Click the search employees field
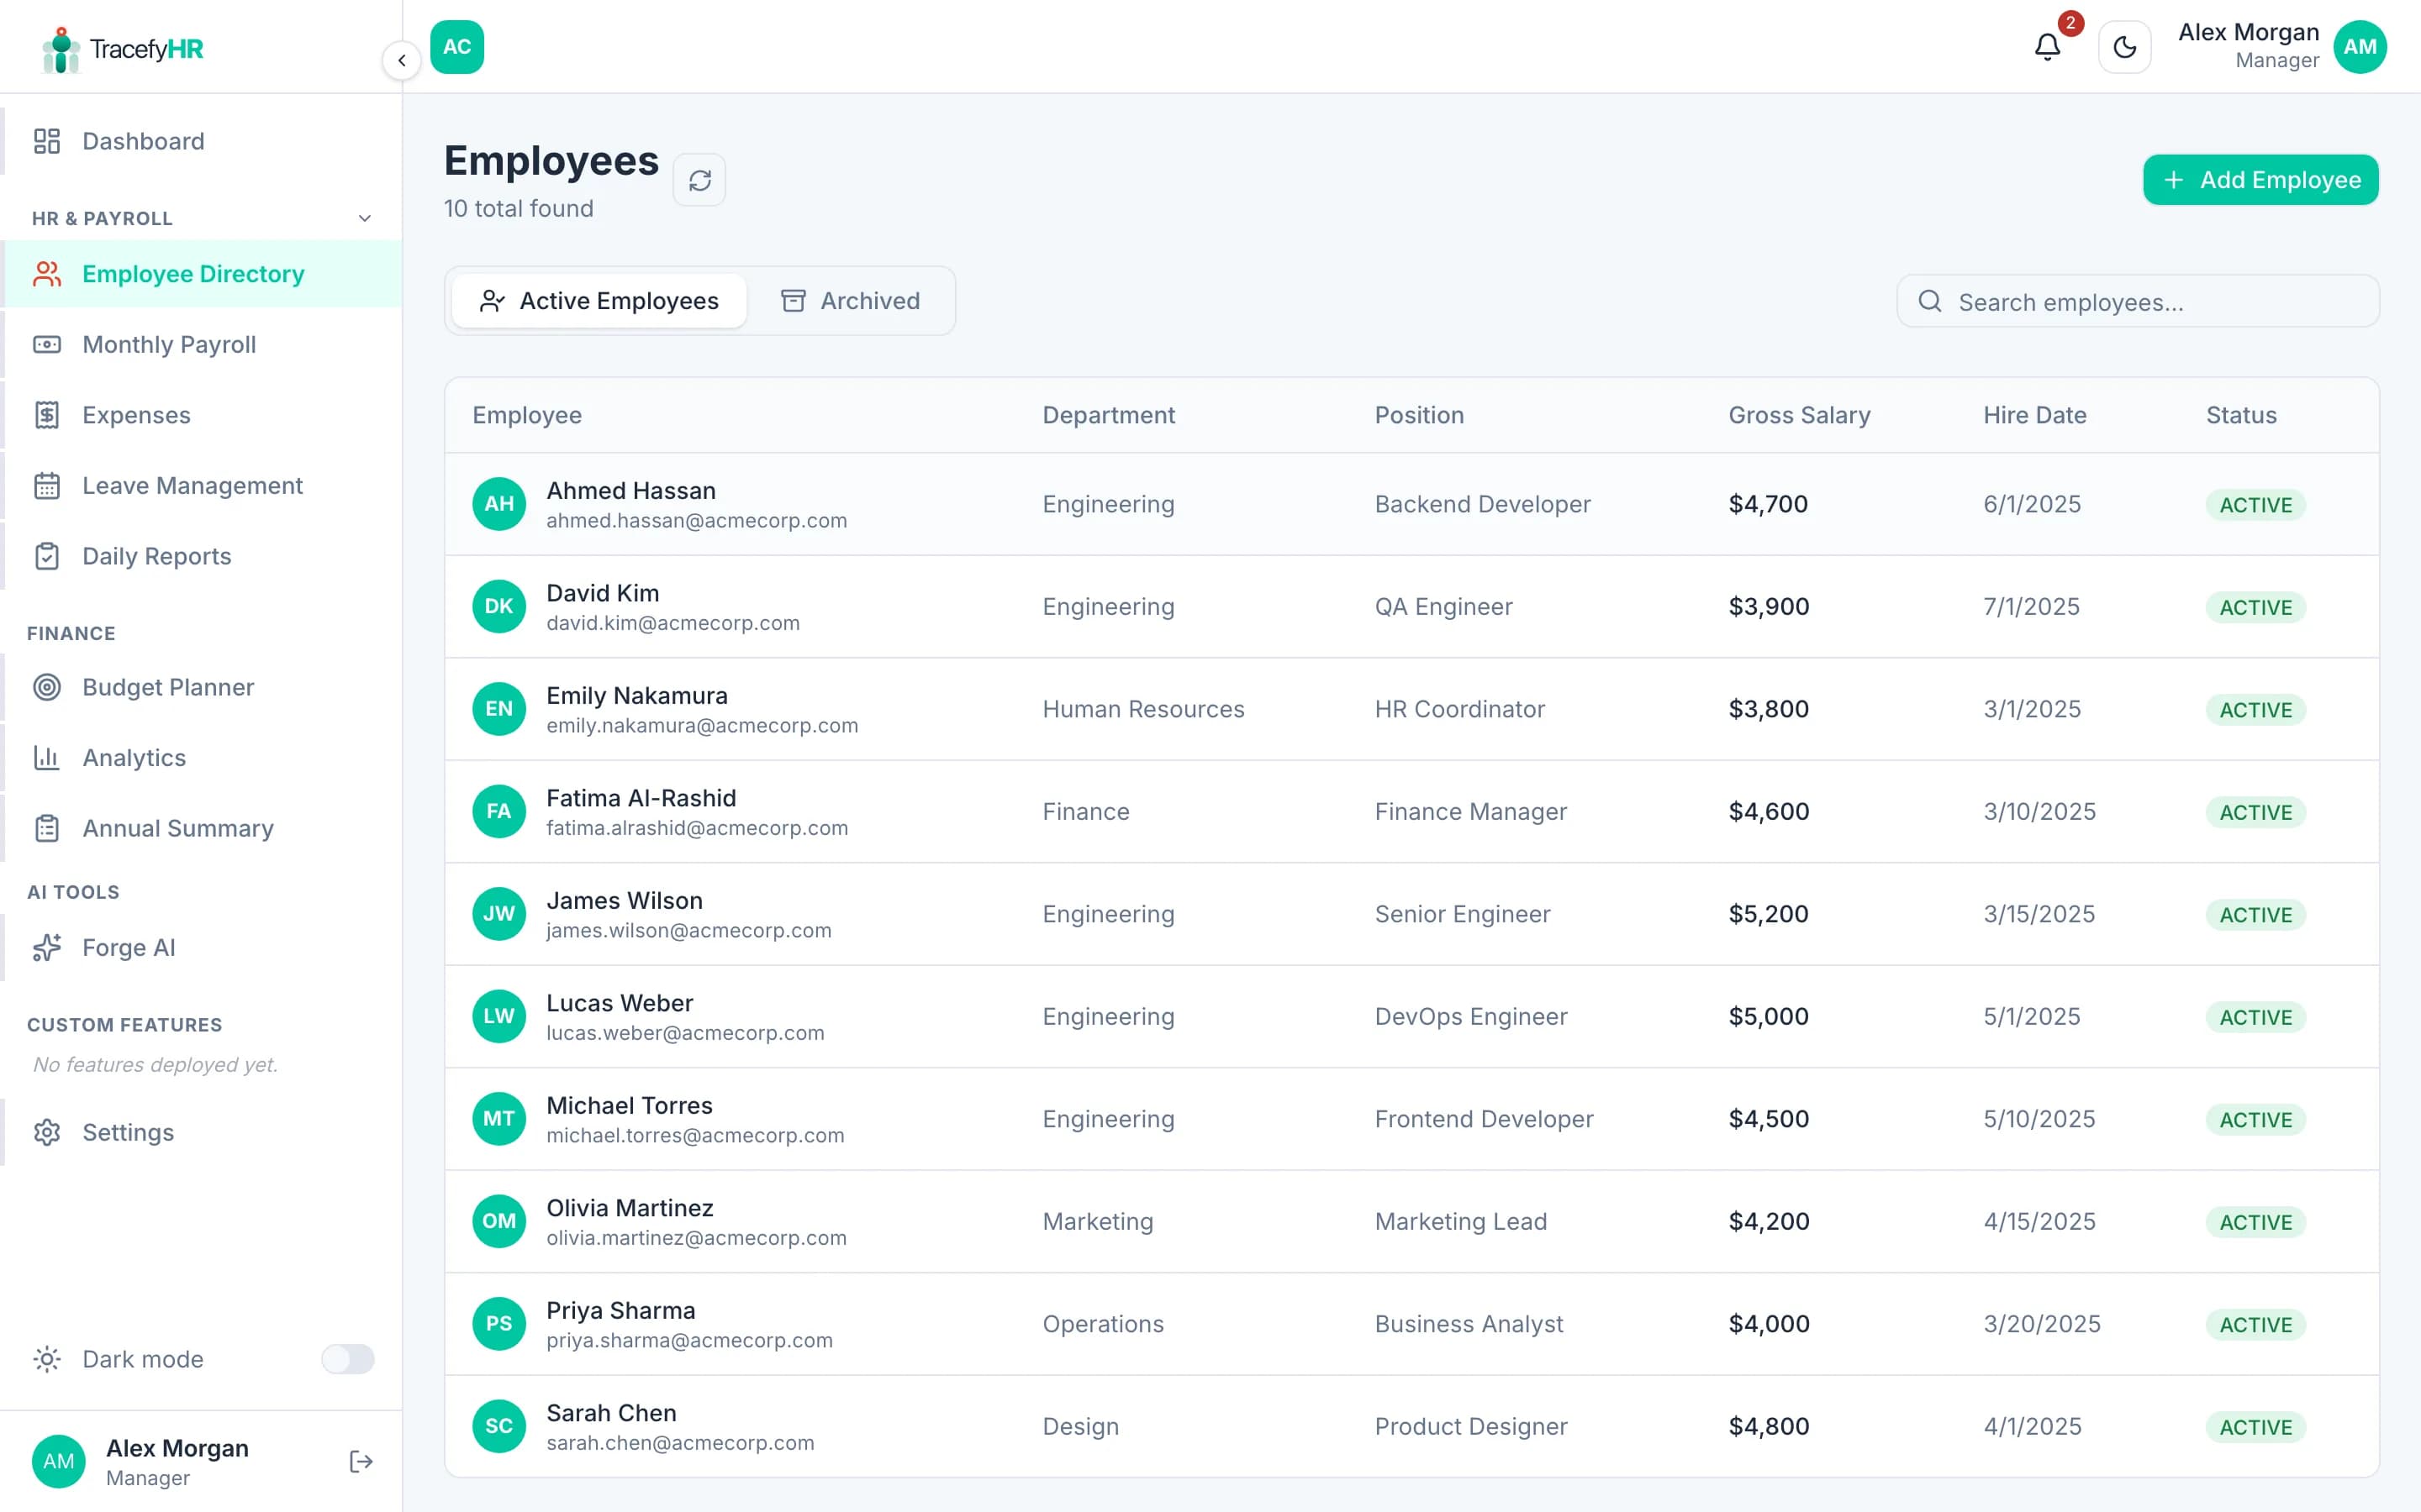Viewport: 2421px width, 1512px height. [2137, 301]
